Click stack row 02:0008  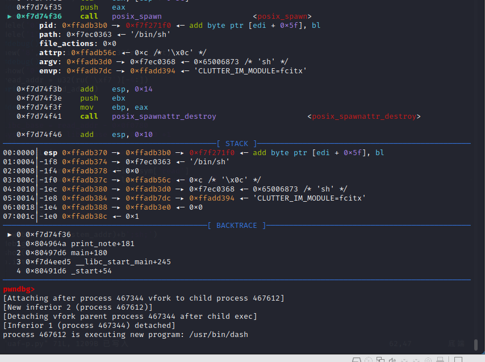(71, 171)
